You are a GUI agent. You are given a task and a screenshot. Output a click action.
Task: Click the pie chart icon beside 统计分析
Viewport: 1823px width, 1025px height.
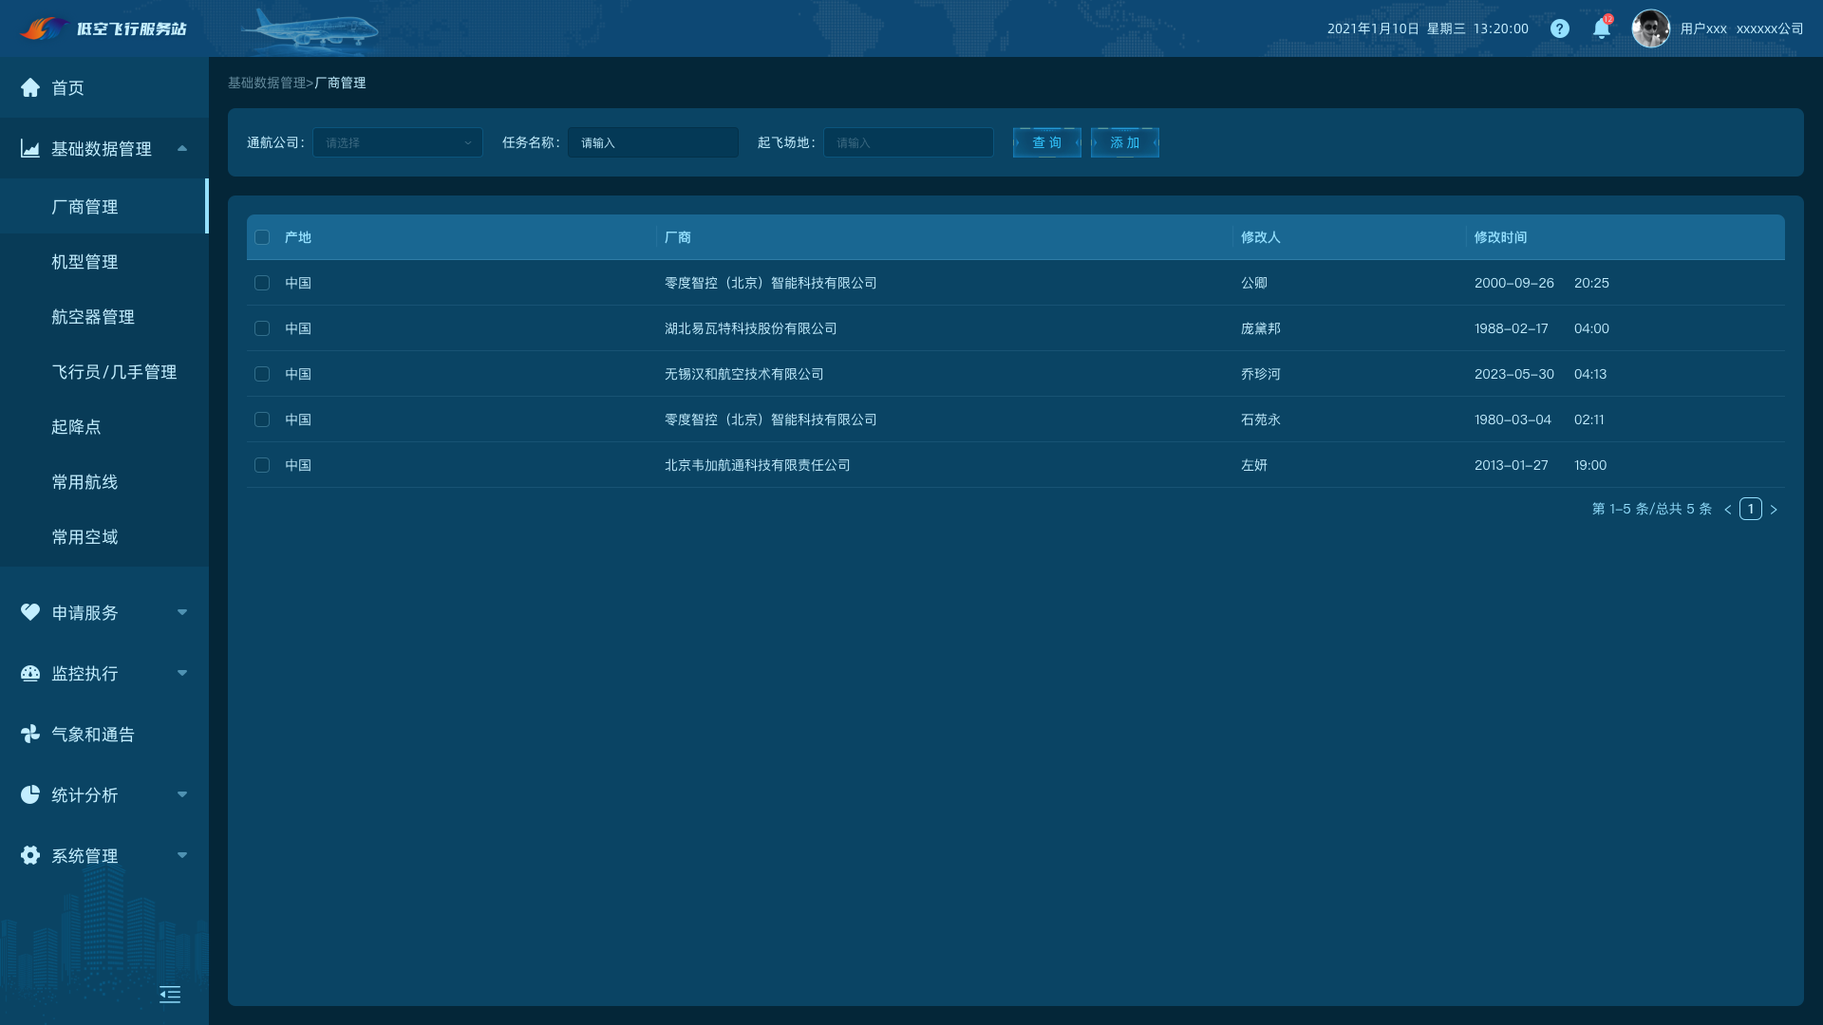pyautogui.click(x=30, y=794)
